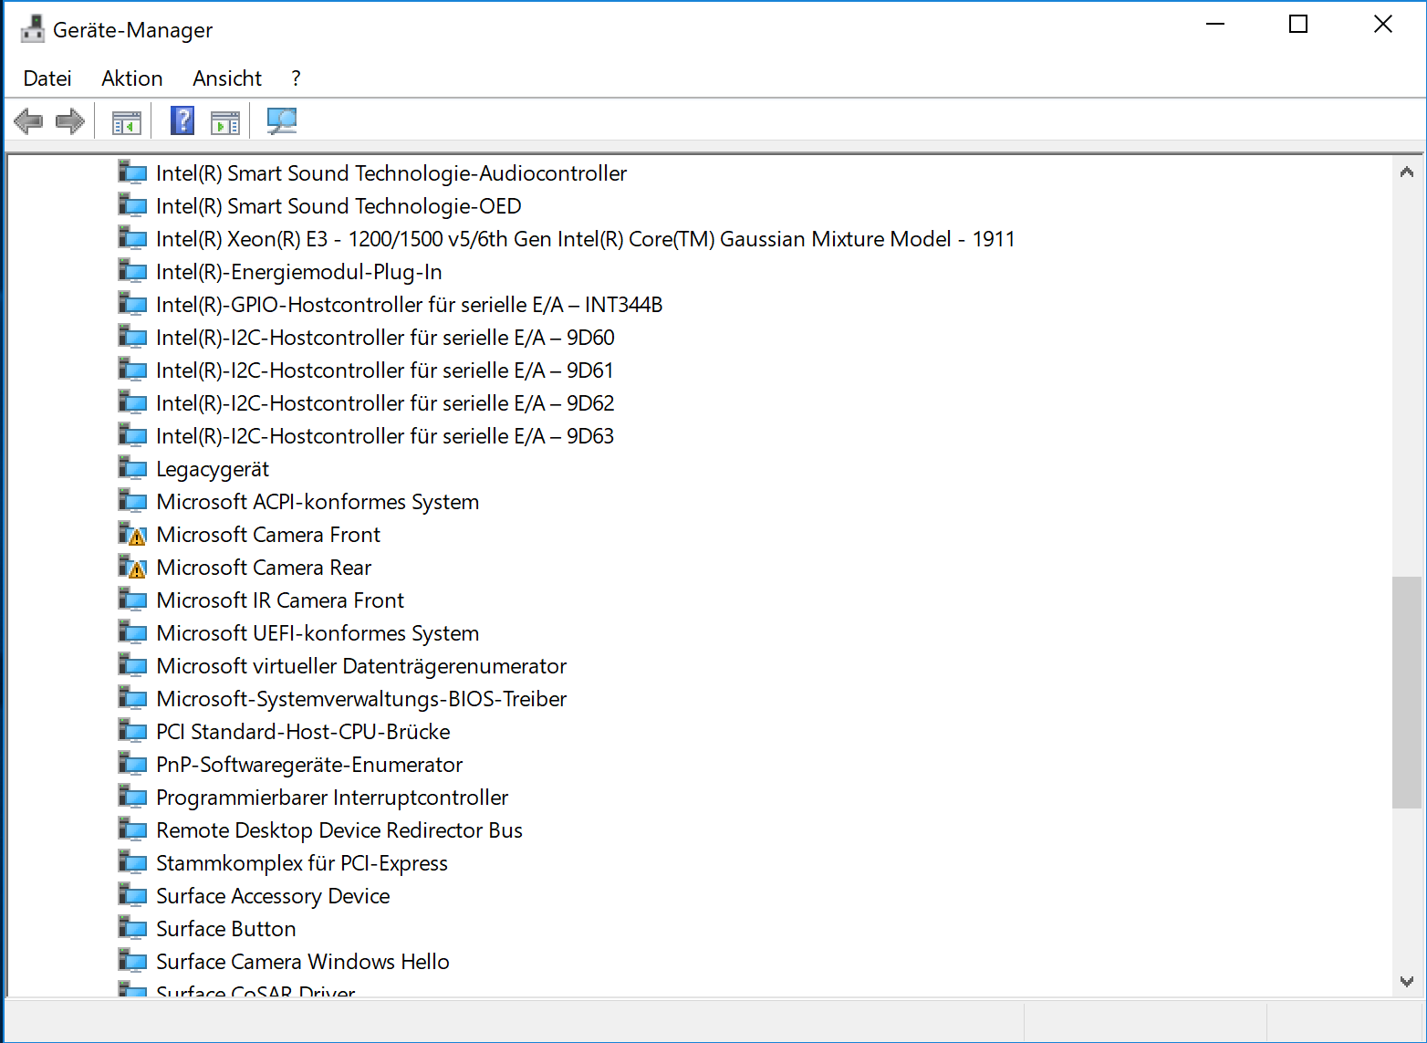Select Intel(R) Smart Sound Technologie-Audiocontroller

pos(391,173)
